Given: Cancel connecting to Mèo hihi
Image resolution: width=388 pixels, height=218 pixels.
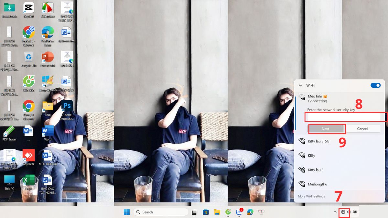Looking at the screenshot, I should (362, 129).
